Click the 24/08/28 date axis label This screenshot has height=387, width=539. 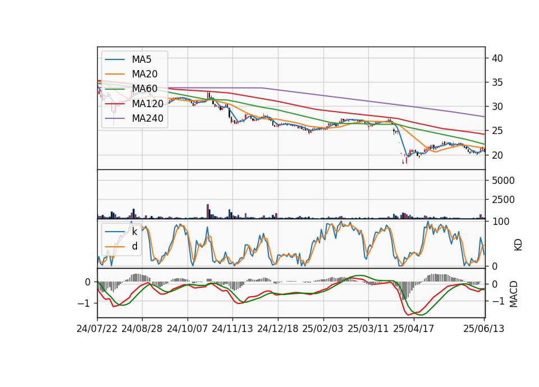142,329
